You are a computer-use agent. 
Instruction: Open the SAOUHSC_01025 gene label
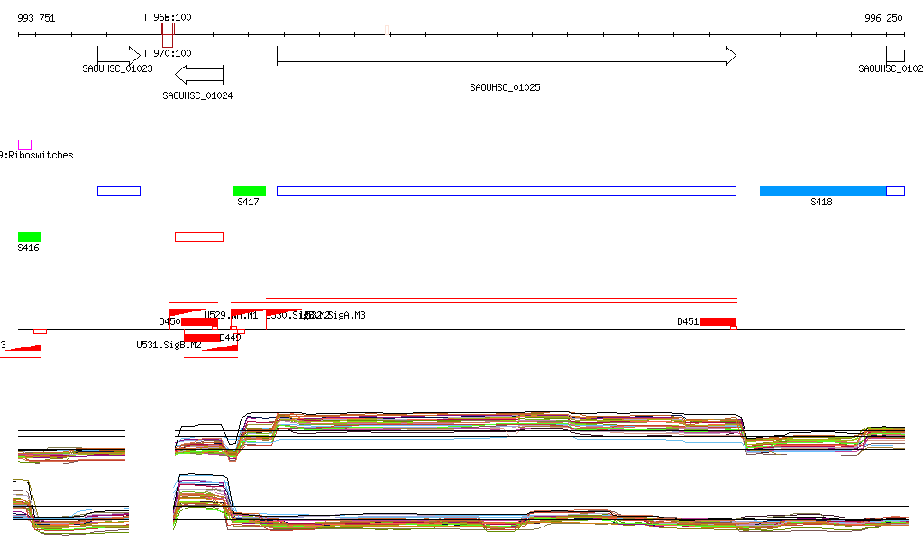505,87
